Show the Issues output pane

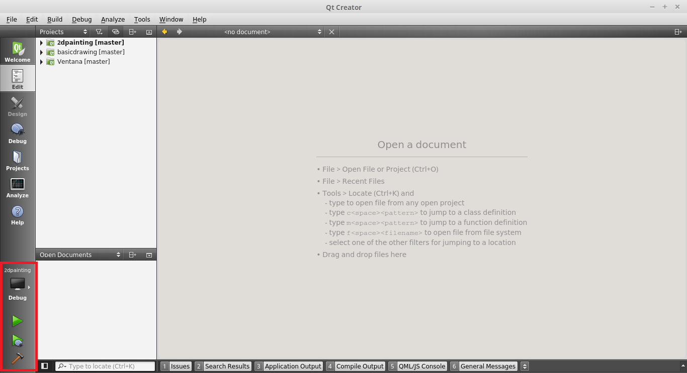[176, 366]
